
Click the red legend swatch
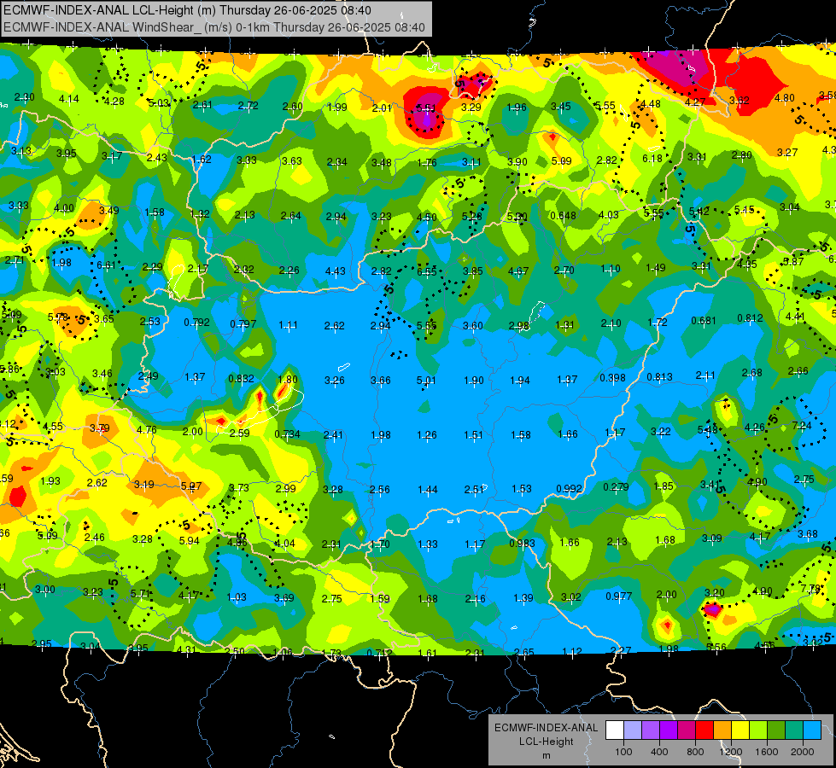tap(704, 730)
